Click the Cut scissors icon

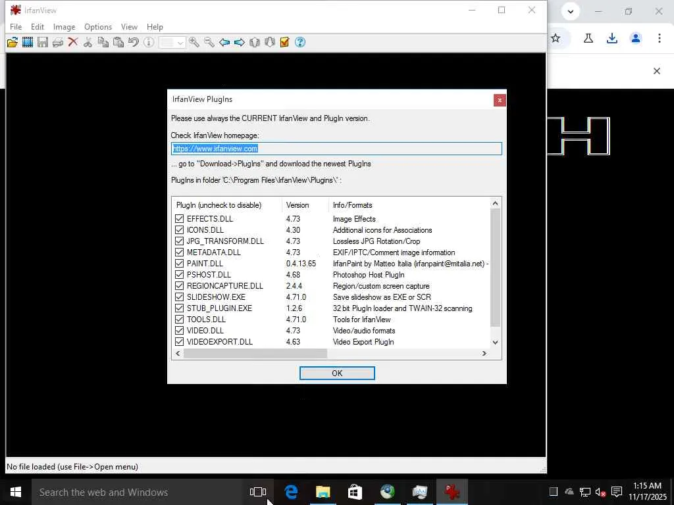88,42
